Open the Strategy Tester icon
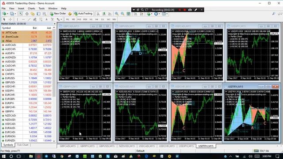The height and width of the screenshot is (159, 283). pos(44,14)
